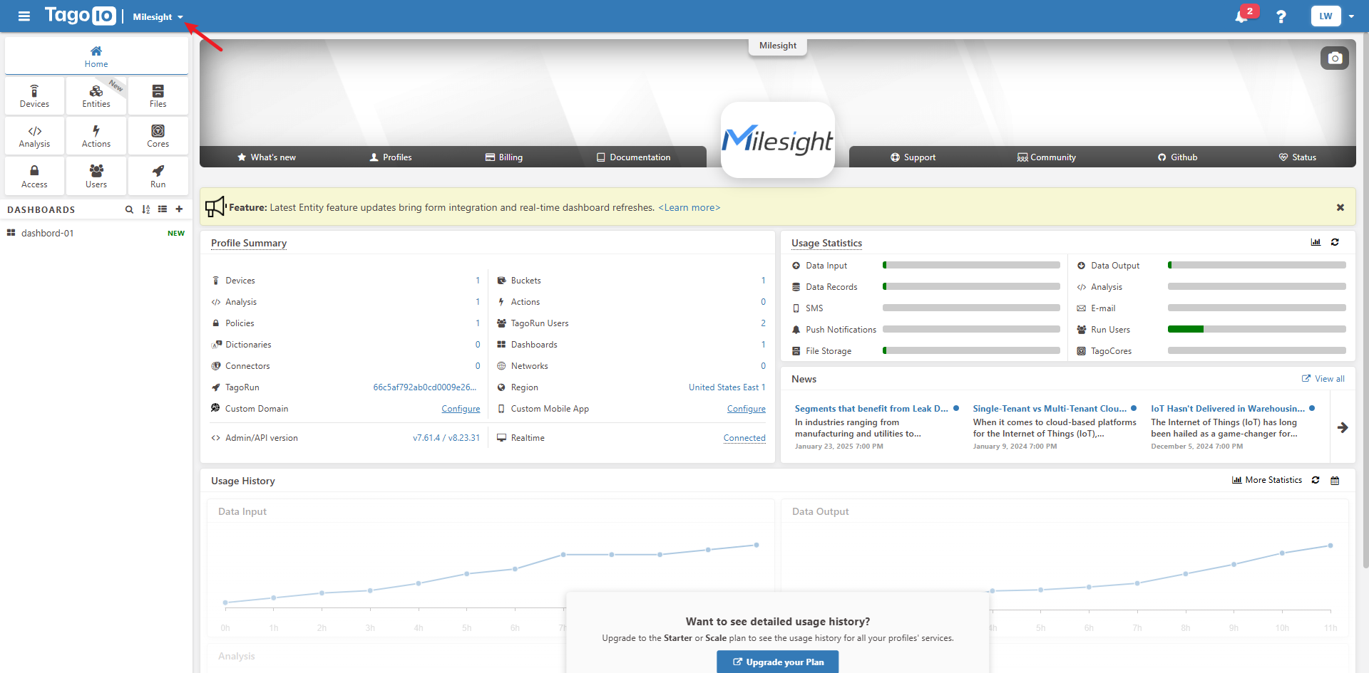
Task: Open the Run module
Action: click(x=158, y=177)
